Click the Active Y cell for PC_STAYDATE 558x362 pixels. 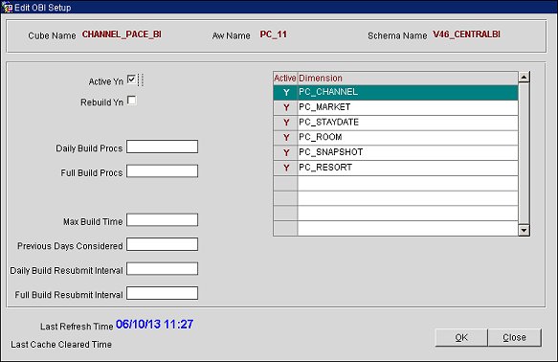pyautogui.click(x=285, y=123)
